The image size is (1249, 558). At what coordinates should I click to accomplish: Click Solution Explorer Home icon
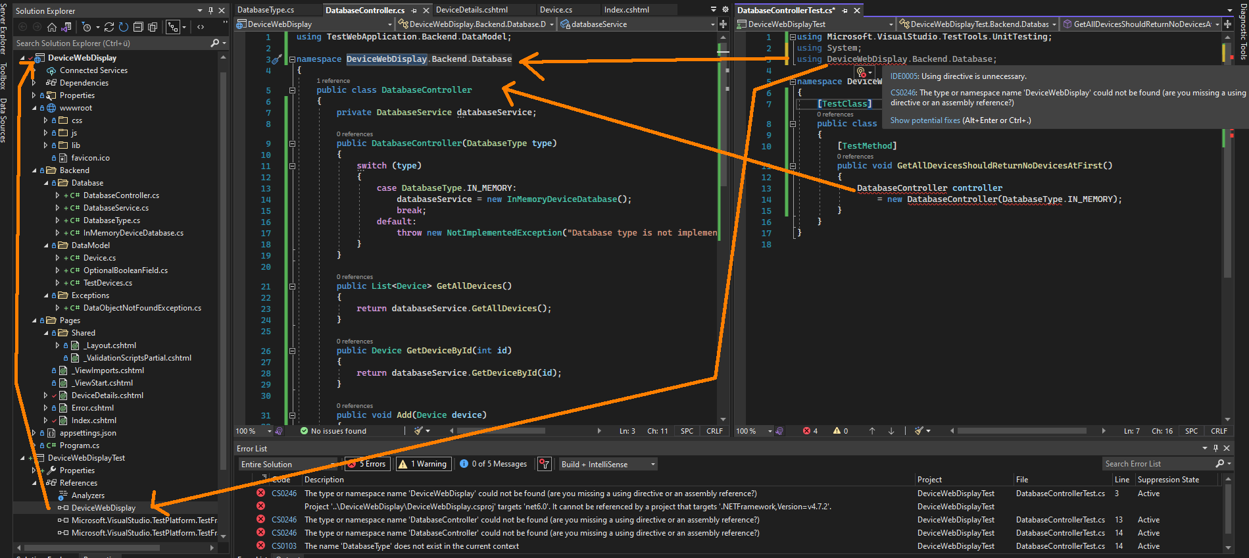[x=52, y=27]
